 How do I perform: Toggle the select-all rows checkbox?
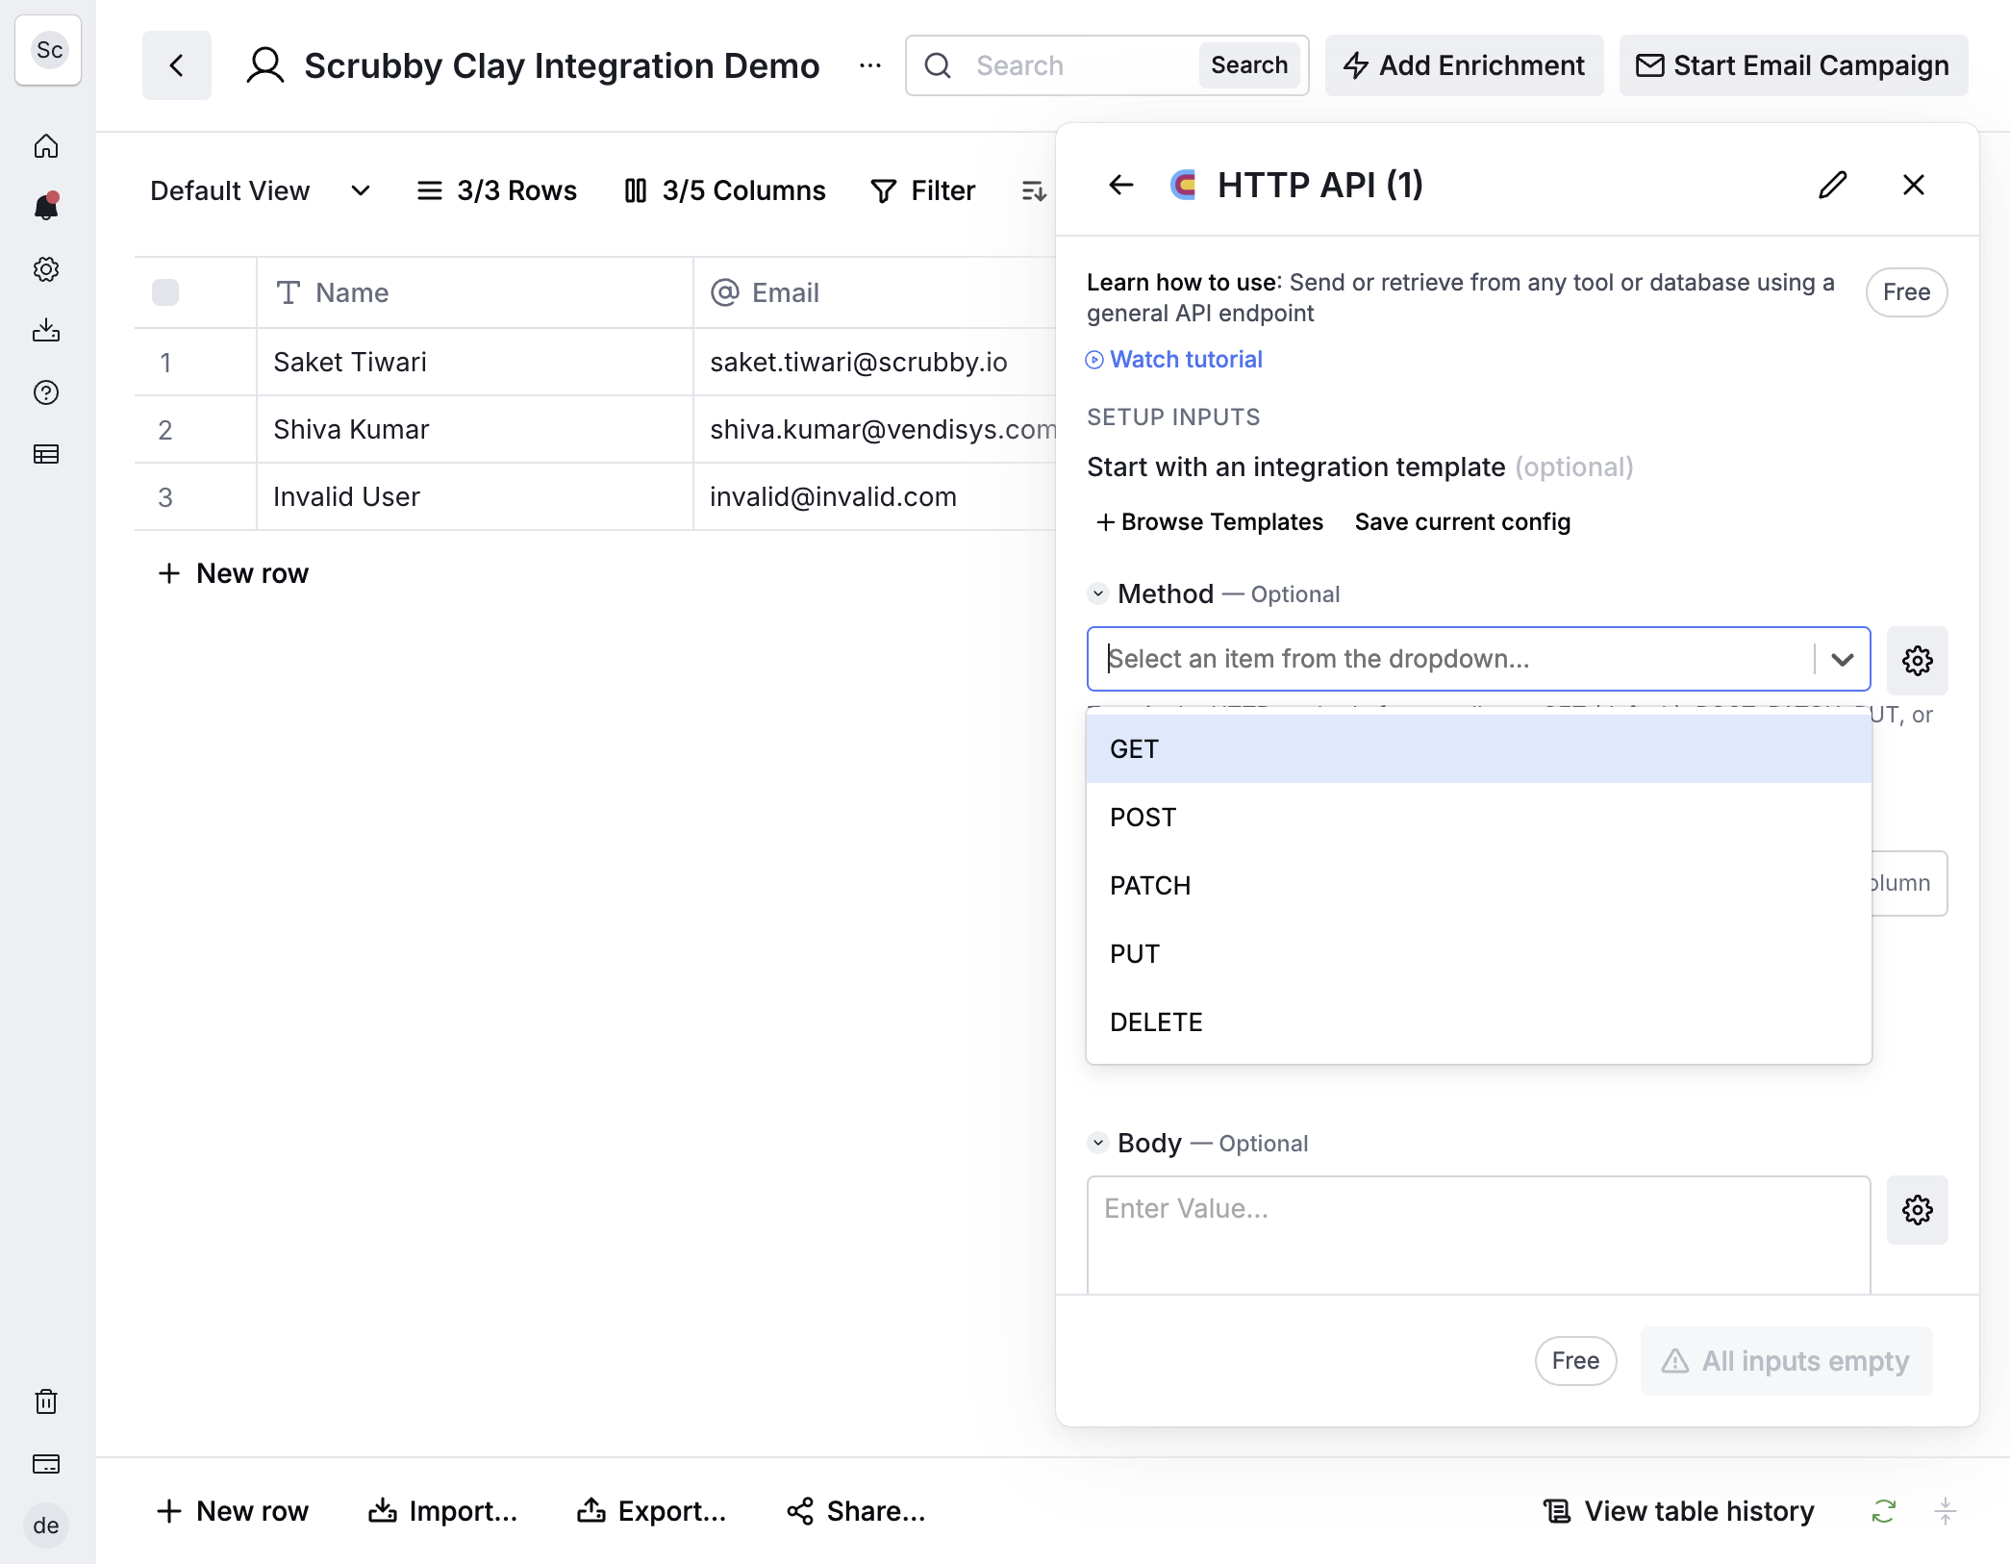pos(165,292)
